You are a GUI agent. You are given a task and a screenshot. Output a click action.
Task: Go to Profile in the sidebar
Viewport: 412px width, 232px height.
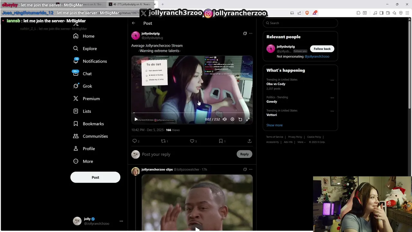pos(84,149)
